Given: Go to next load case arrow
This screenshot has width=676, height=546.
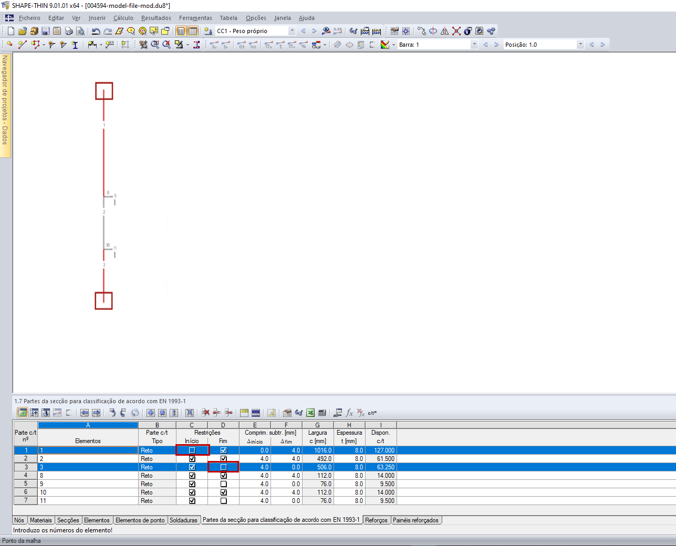Looking at the screenshot, I should pyautogui.click(x=314, y=31).
